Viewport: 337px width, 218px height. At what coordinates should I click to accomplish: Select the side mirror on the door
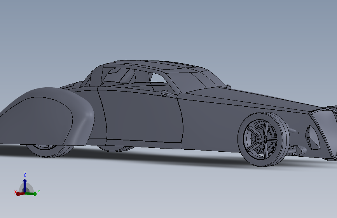[166, 93]
